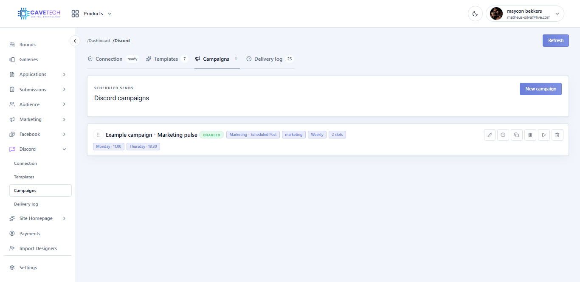The width and height of the screenshot is (580, 282).
Task: Duplicate the Example campaign using copy icon
Action: coord(517,135)
